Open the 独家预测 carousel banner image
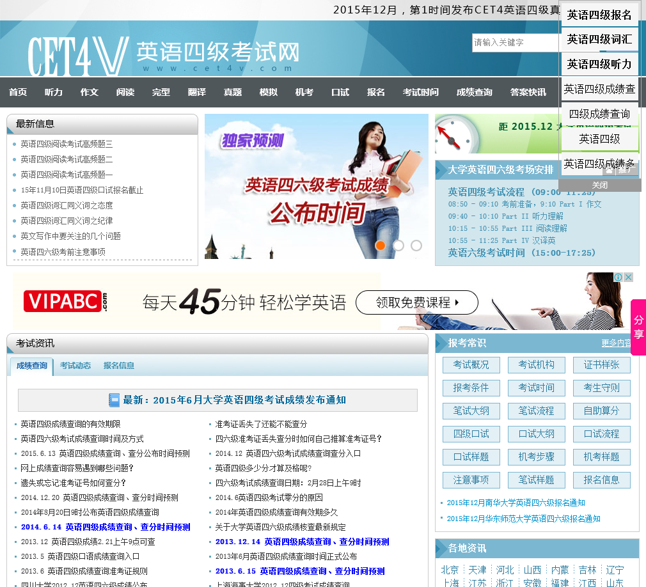The image size is (646, 587). [317, 187]
